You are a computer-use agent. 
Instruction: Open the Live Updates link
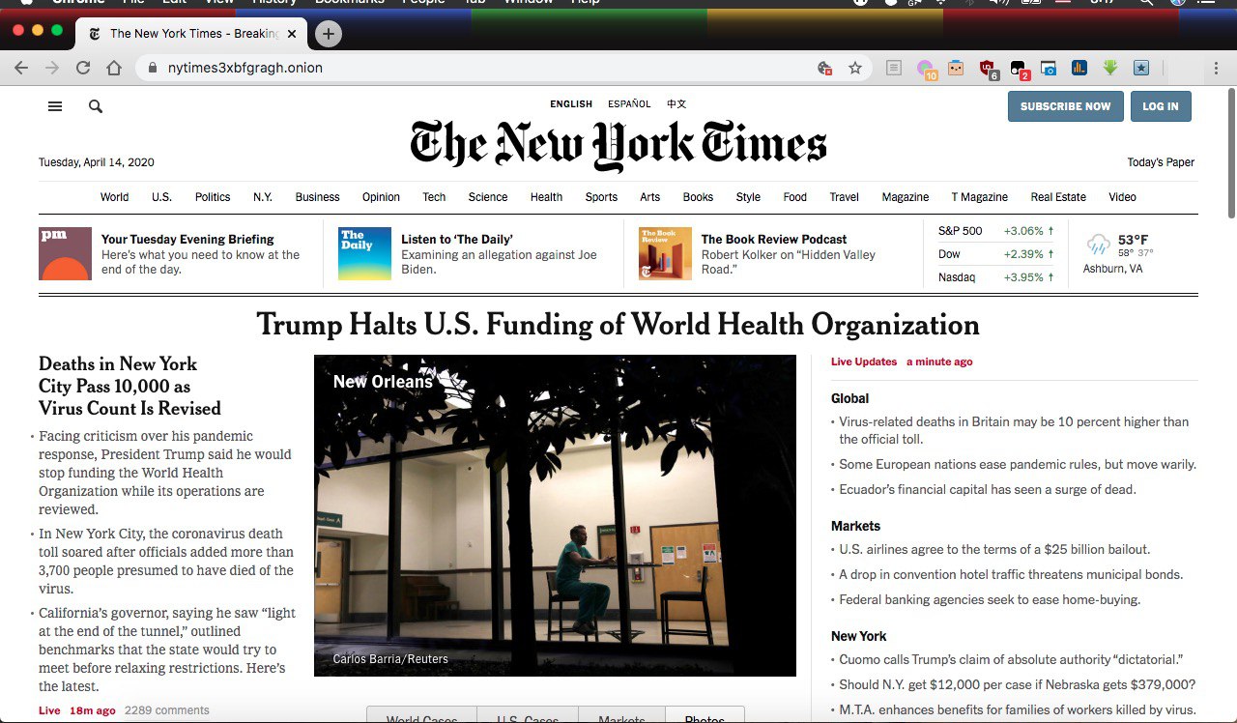coord(864,361)
